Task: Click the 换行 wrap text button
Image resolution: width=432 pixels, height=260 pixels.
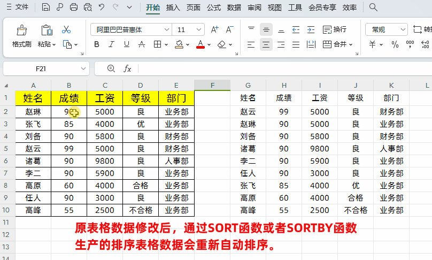Action: click(335, 29)
